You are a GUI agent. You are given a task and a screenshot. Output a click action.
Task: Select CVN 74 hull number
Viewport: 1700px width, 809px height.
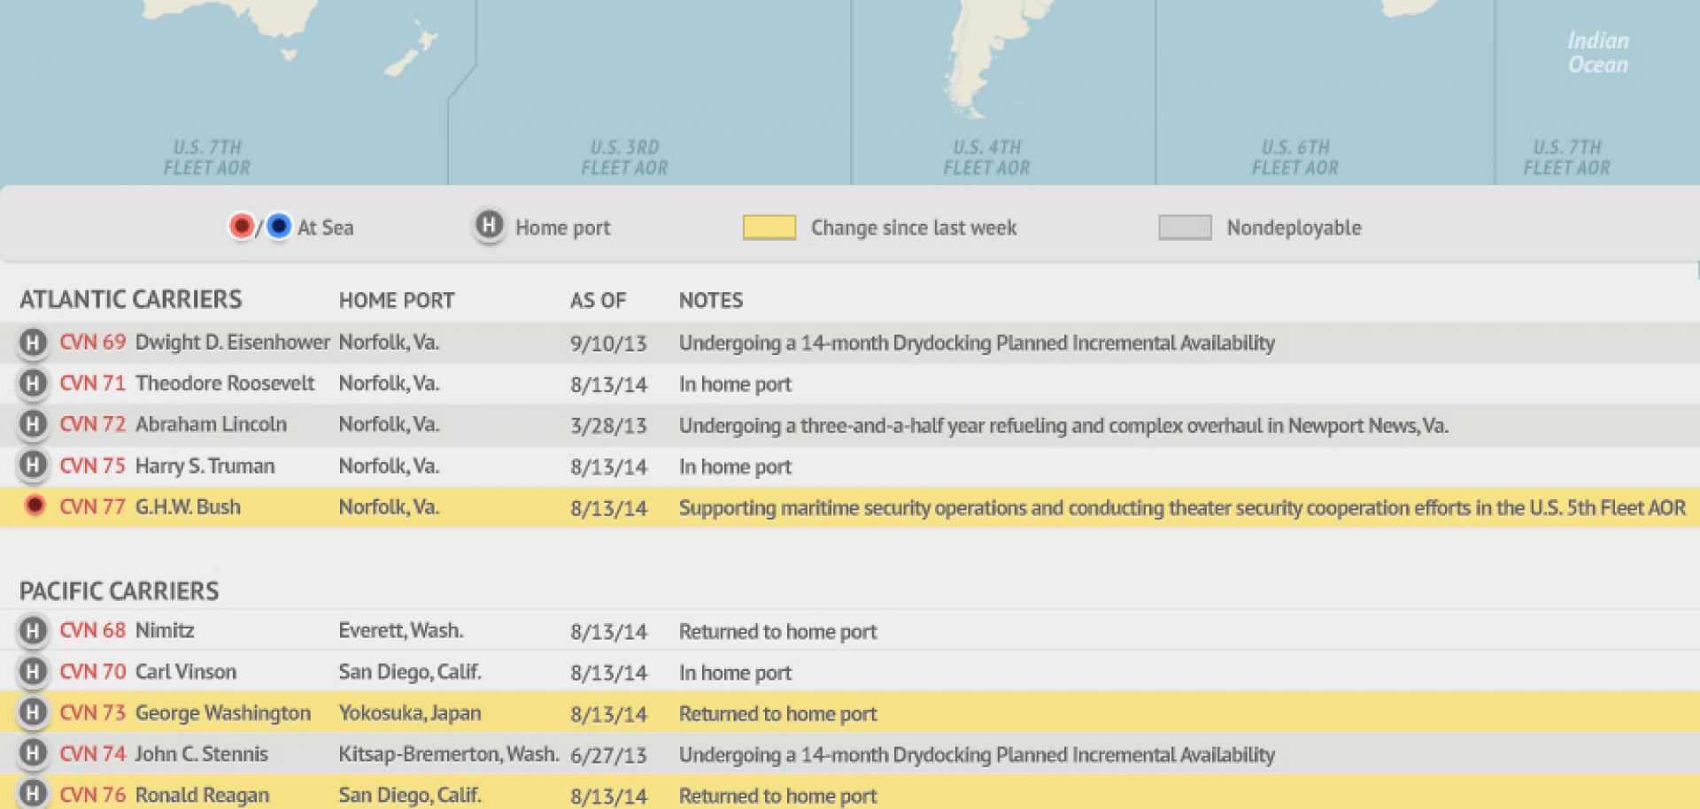(93, 754)
